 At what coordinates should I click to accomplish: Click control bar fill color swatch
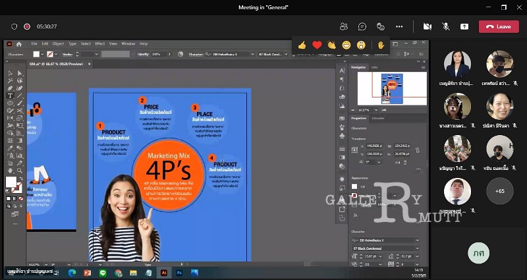[x=36, y=54]
